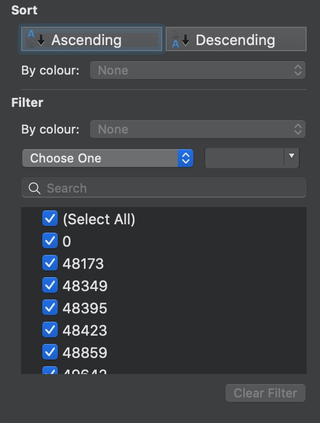This screenshot has width=320, height=423.
Task: Sort the column with Ascending button
Action: (x=92, y=39)
